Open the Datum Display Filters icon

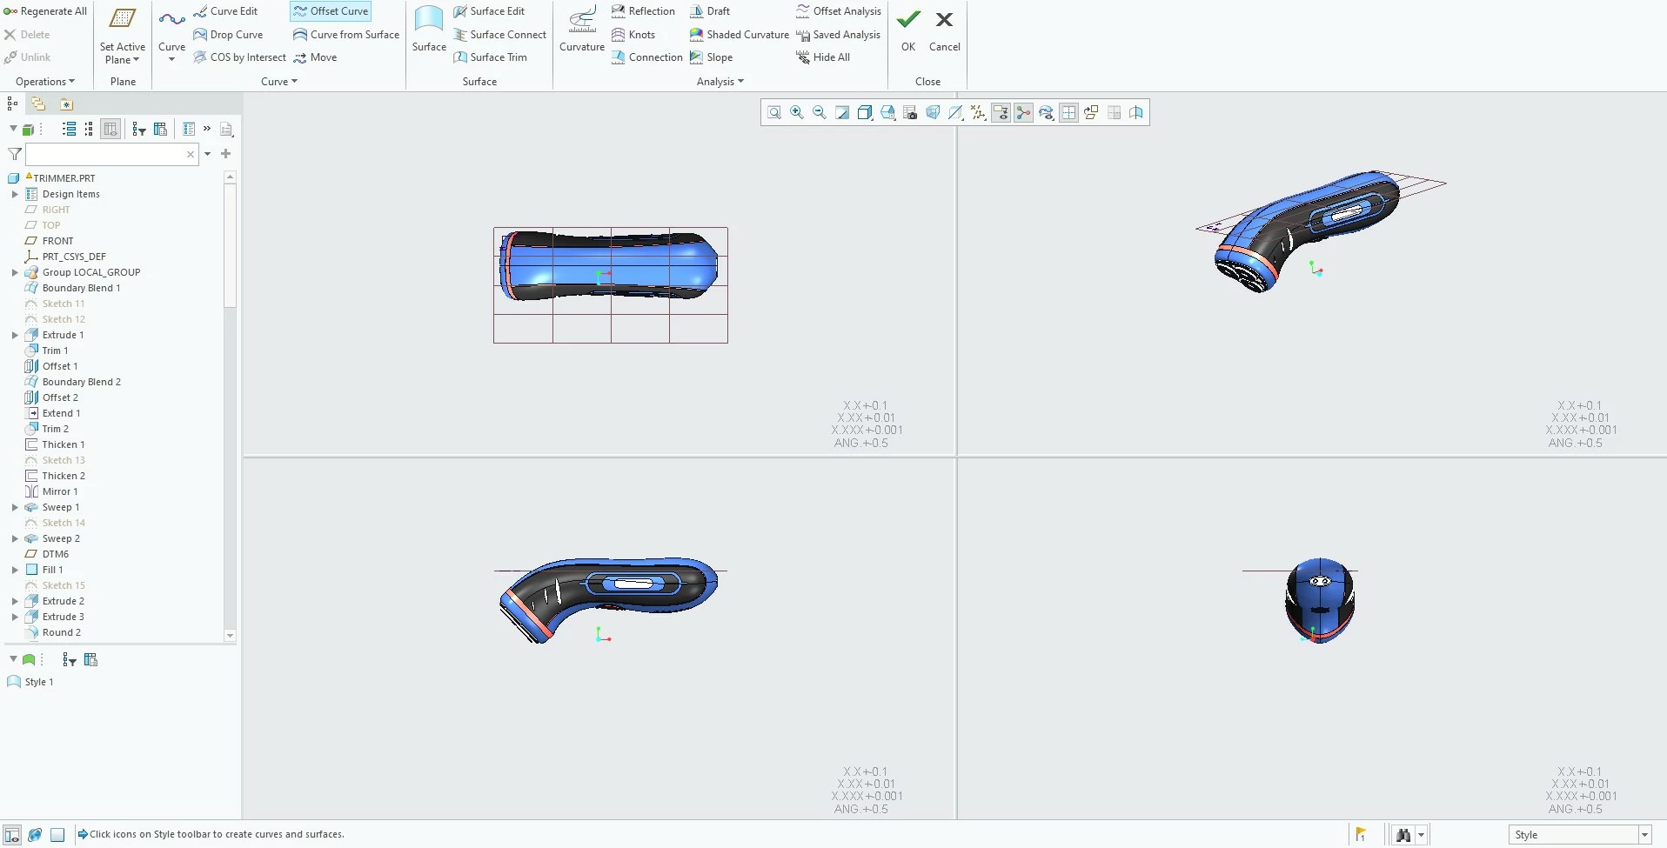(978, 113)
